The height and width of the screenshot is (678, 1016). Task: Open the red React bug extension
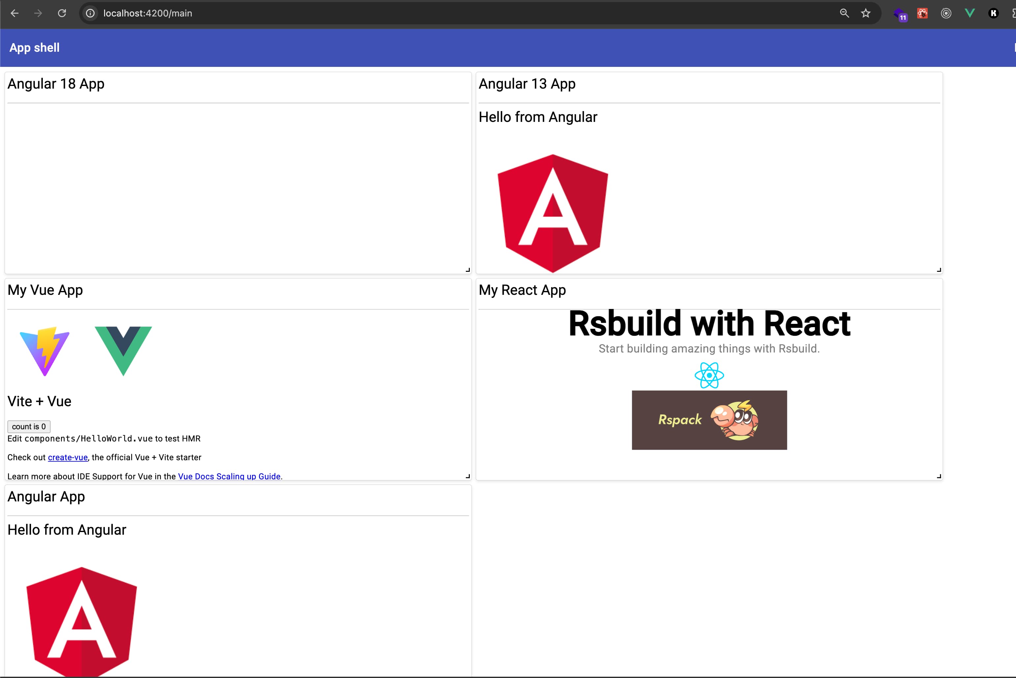pos(922,14)
